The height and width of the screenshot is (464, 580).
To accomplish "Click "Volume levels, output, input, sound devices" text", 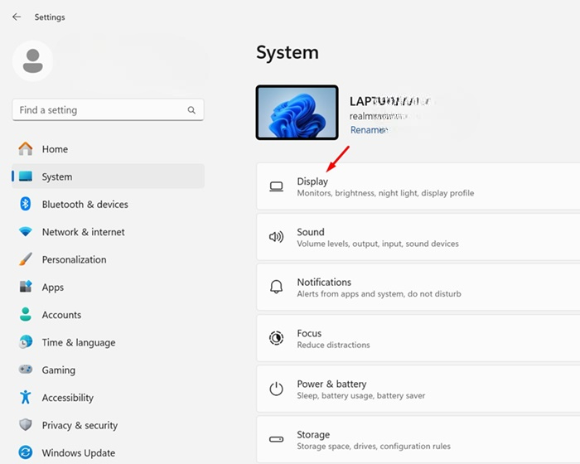I will coord(378,244).
